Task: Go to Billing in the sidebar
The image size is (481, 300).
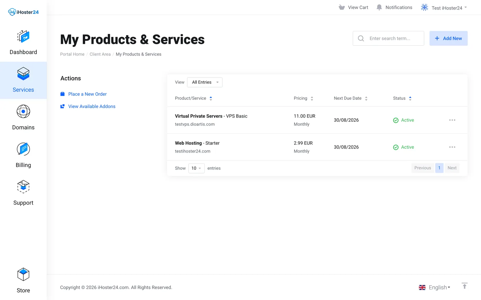Action: pyautogui.click(x=23, y=165)
